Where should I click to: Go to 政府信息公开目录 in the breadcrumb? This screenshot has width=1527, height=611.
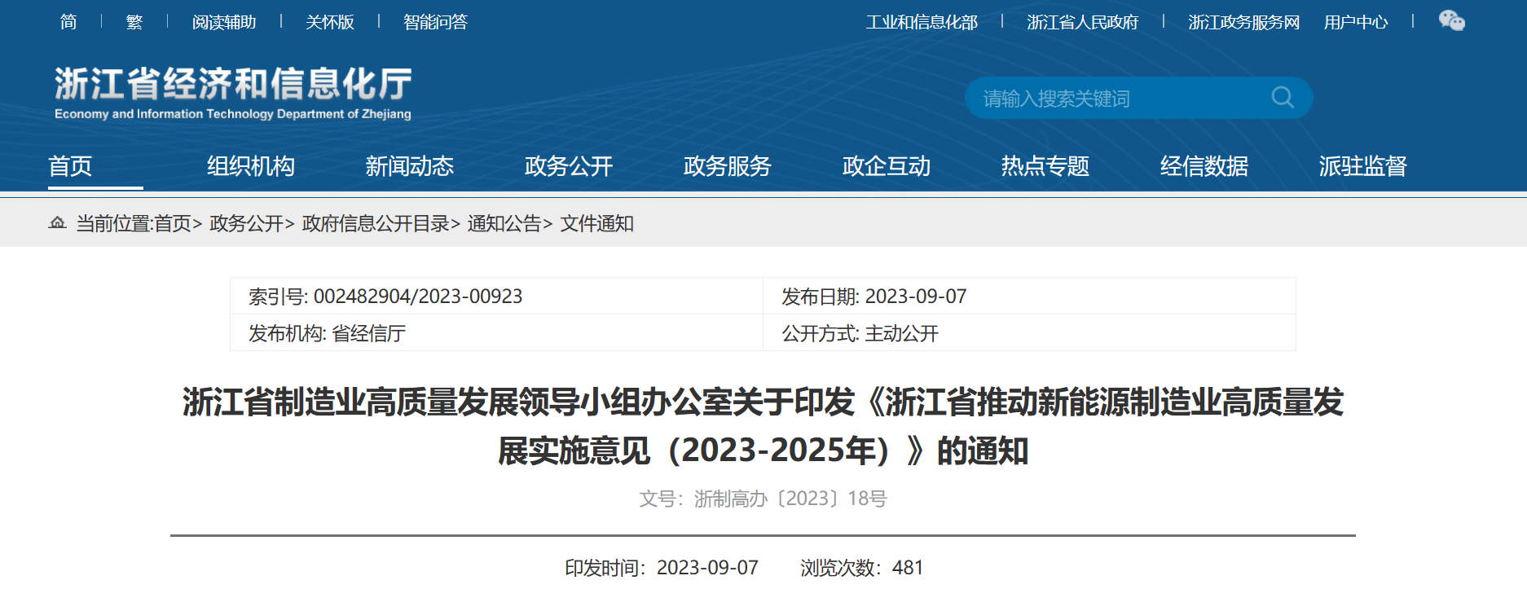(x=376, y=223)
